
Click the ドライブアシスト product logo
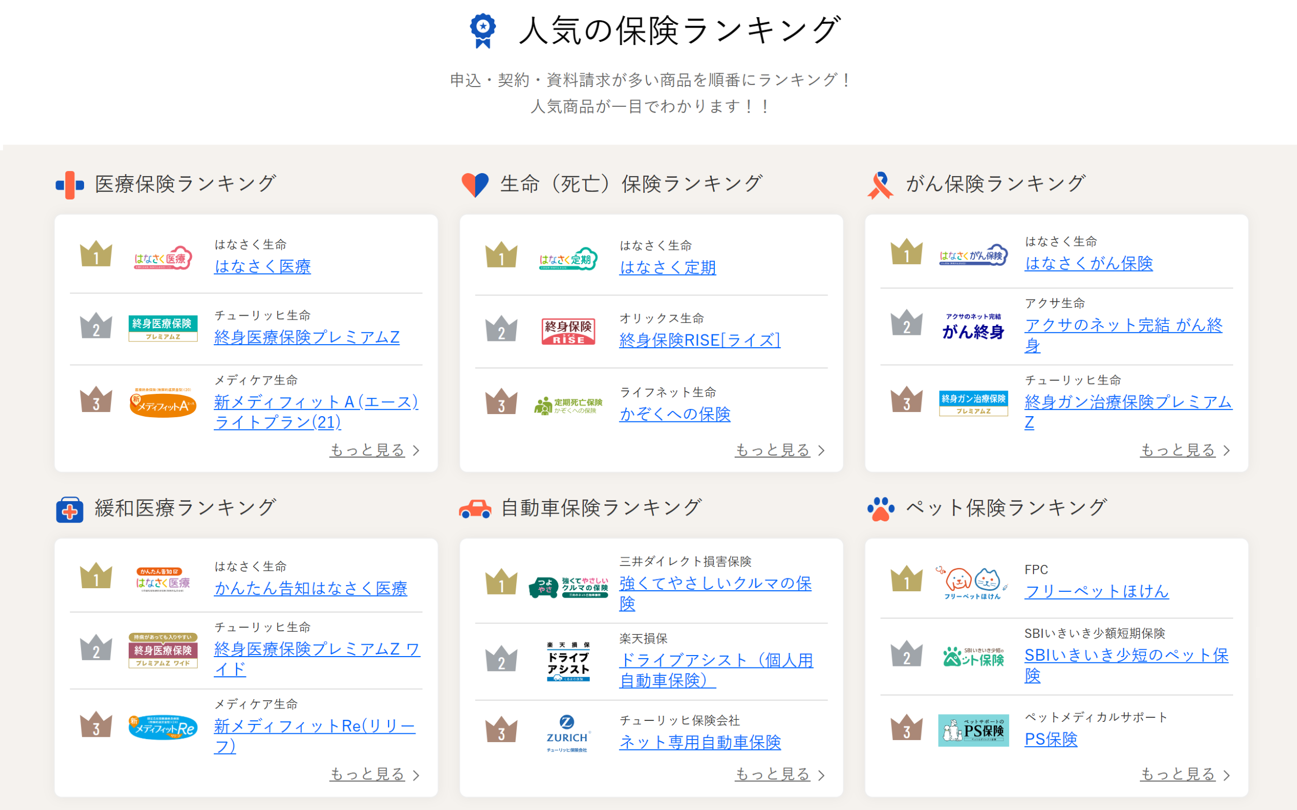click(568, 662)
